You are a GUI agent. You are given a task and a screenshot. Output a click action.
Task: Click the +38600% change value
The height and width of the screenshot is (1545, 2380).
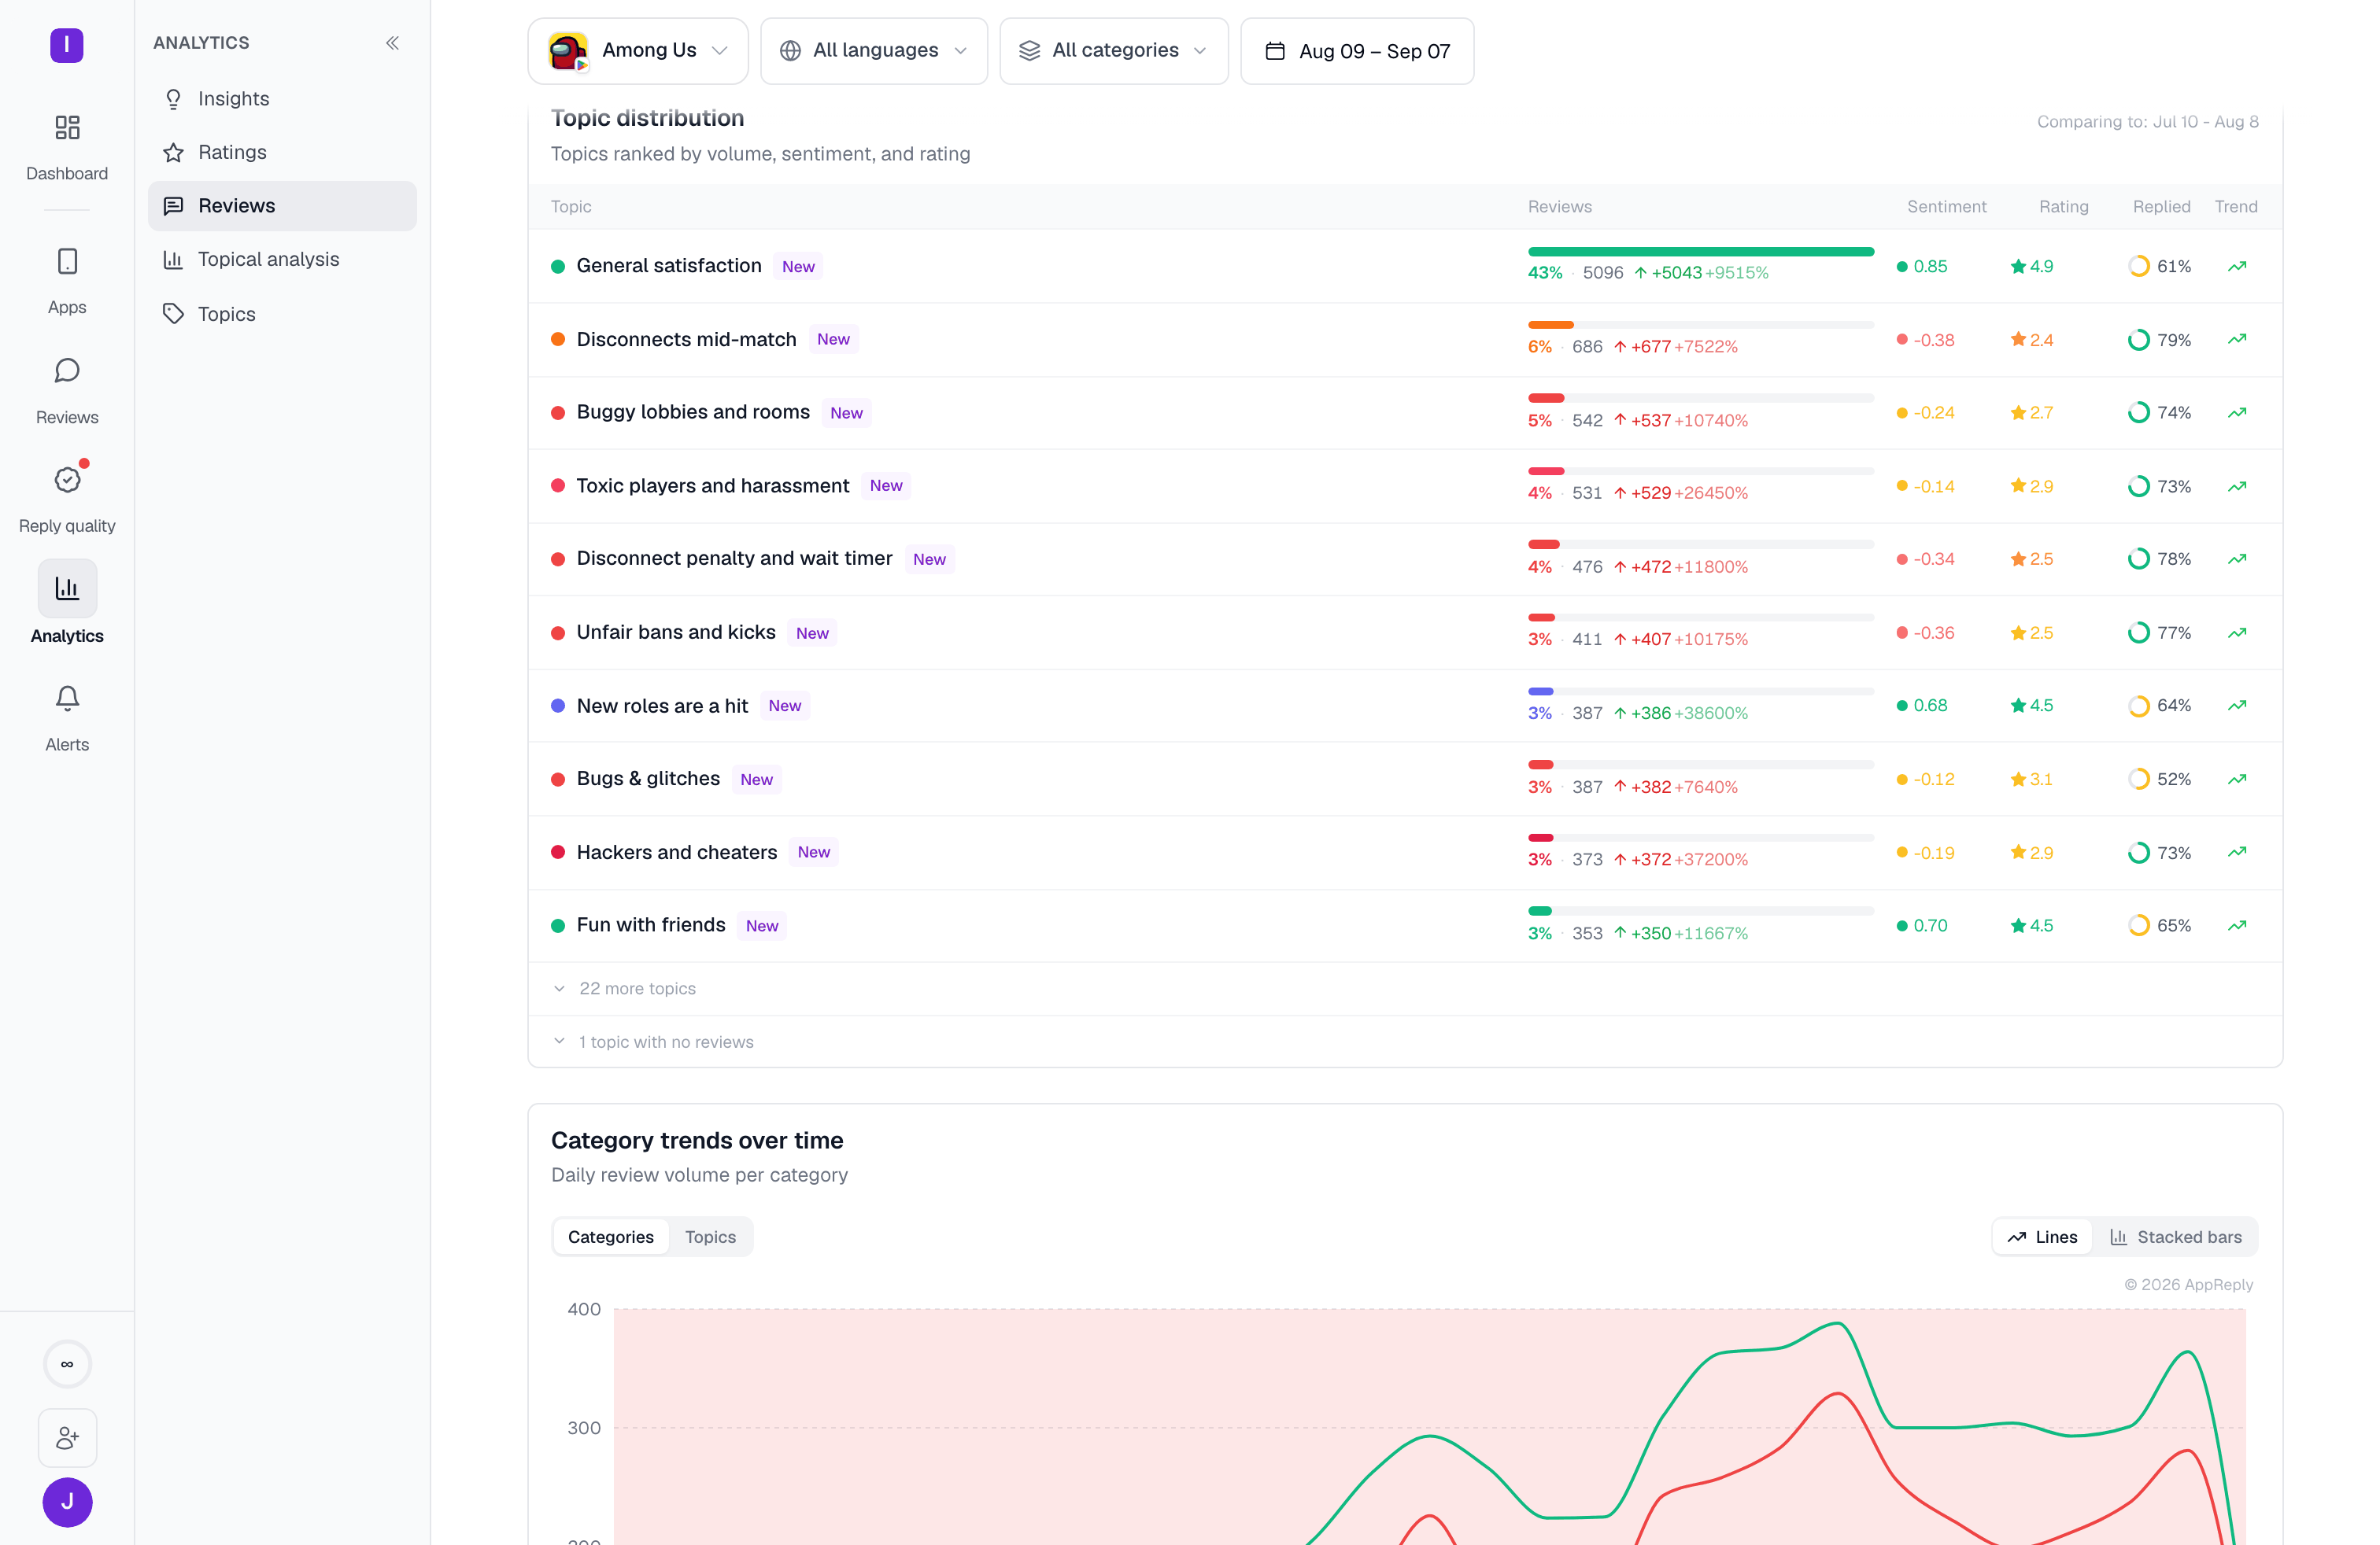click(1711, 714)
